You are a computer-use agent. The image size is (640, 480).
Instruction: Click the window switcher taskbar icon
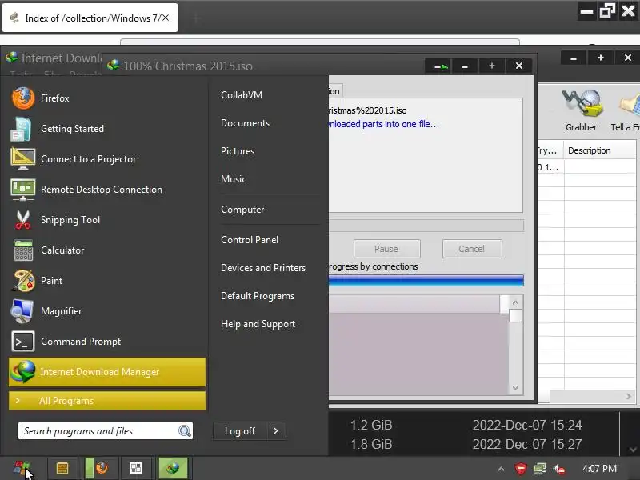click(136, 468)
